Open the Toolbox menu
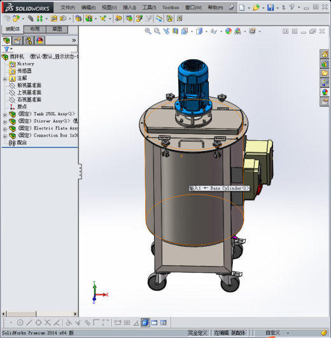Viewport: 331px width, 338px height. click(x=171, y=8)
